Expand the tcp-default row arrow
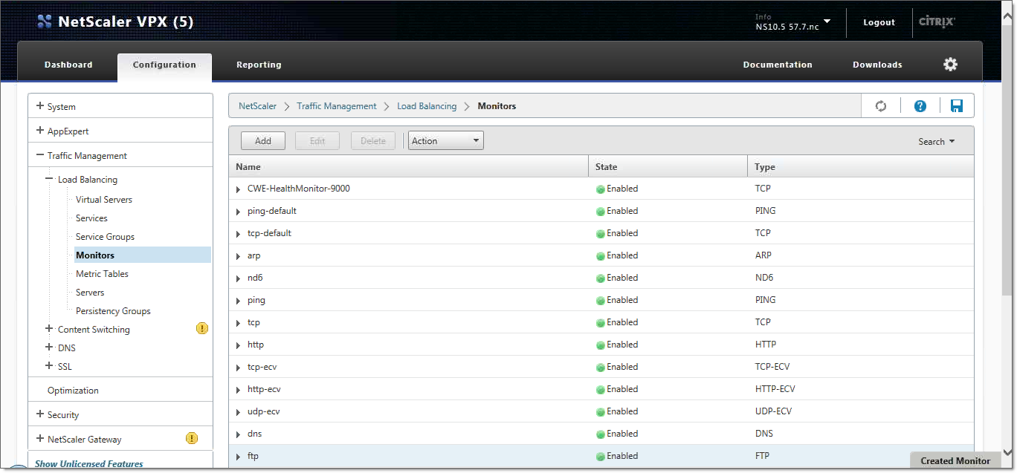Viewport: 1017px width, 473px height. [238, 234]
